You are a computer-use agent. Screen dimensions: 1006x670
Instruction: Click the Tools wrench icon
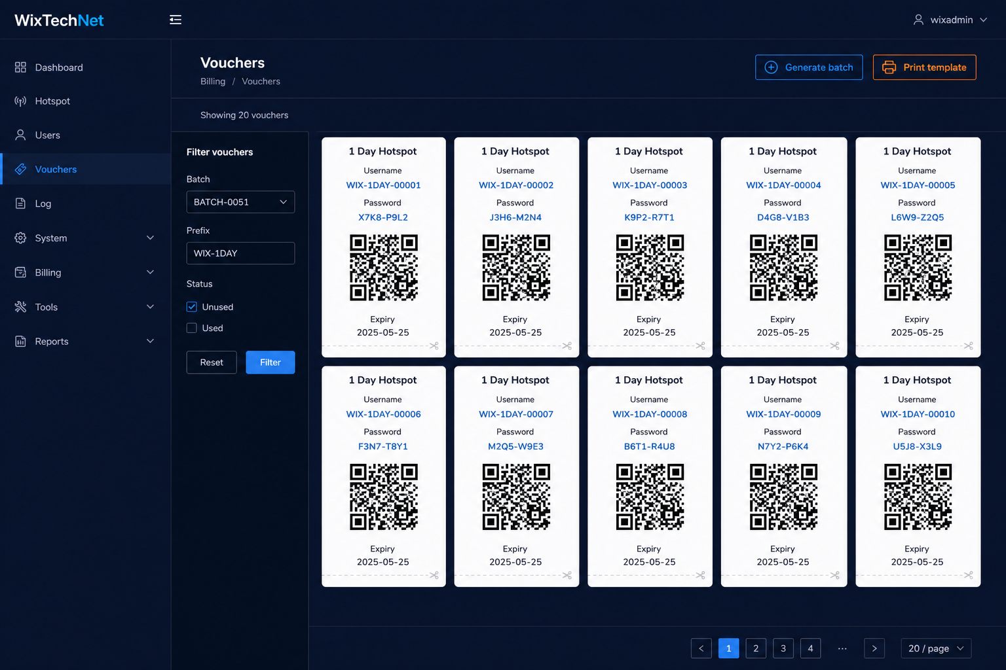[20, 307]
